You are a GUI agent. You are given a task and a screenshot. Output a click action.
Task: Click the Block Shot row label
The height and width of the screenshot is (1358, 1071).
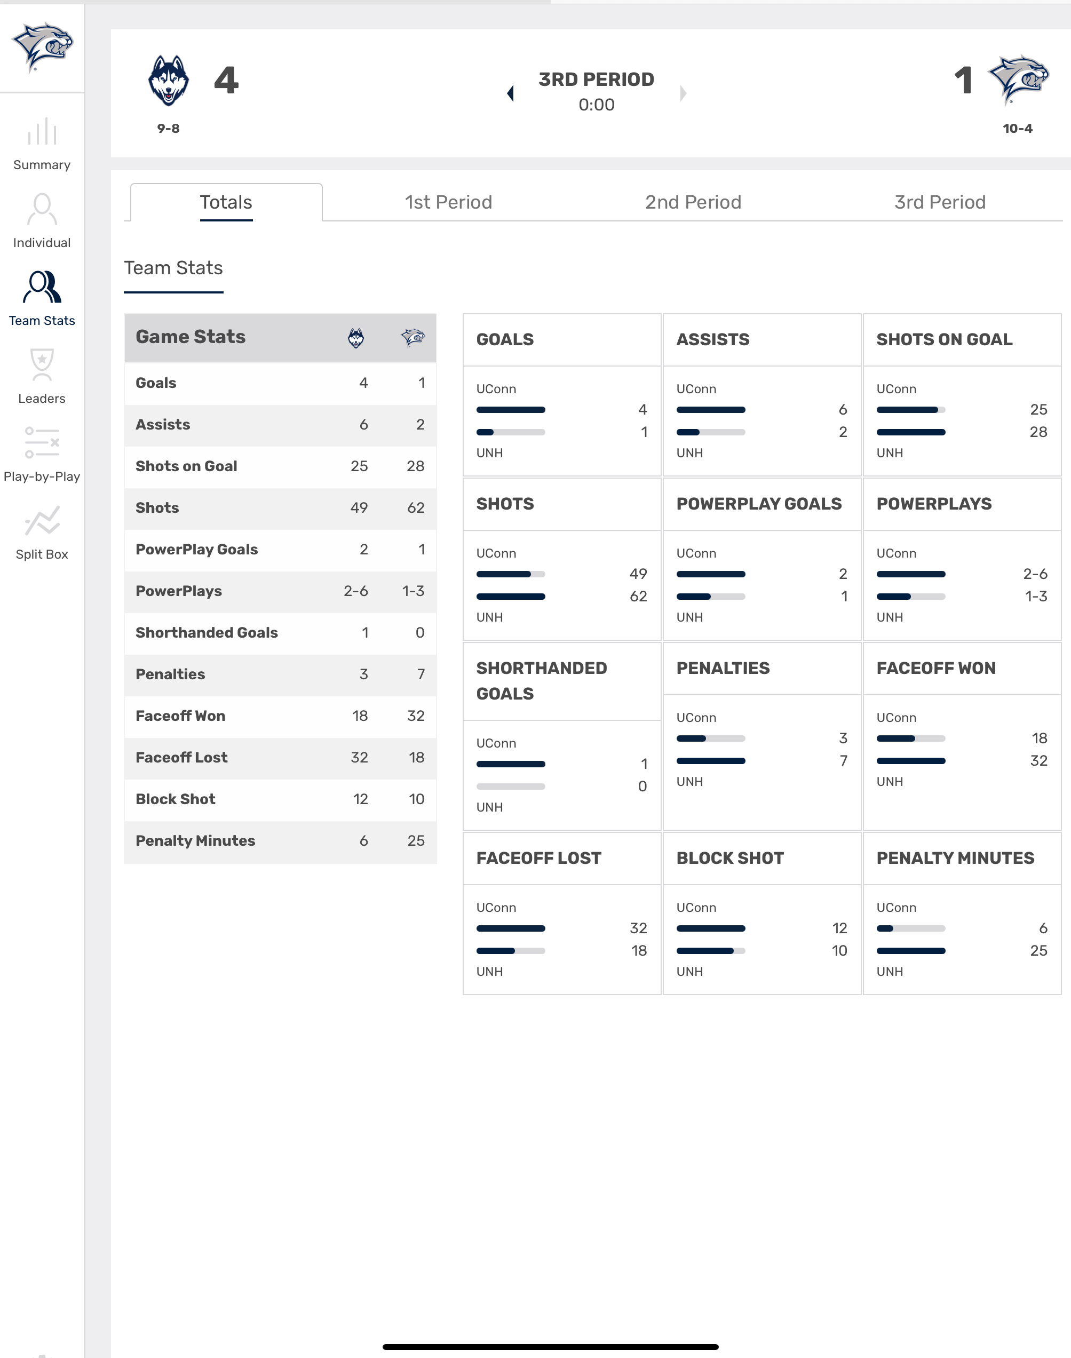(x=176, y=799)
